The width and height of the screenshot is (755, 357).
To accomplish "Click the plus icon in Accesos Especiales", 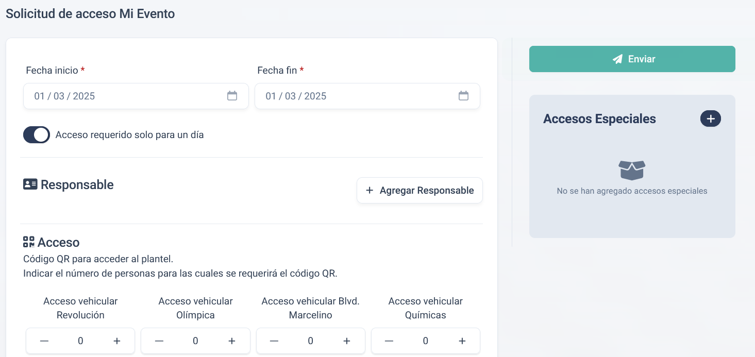I will [x=710, y=118].
